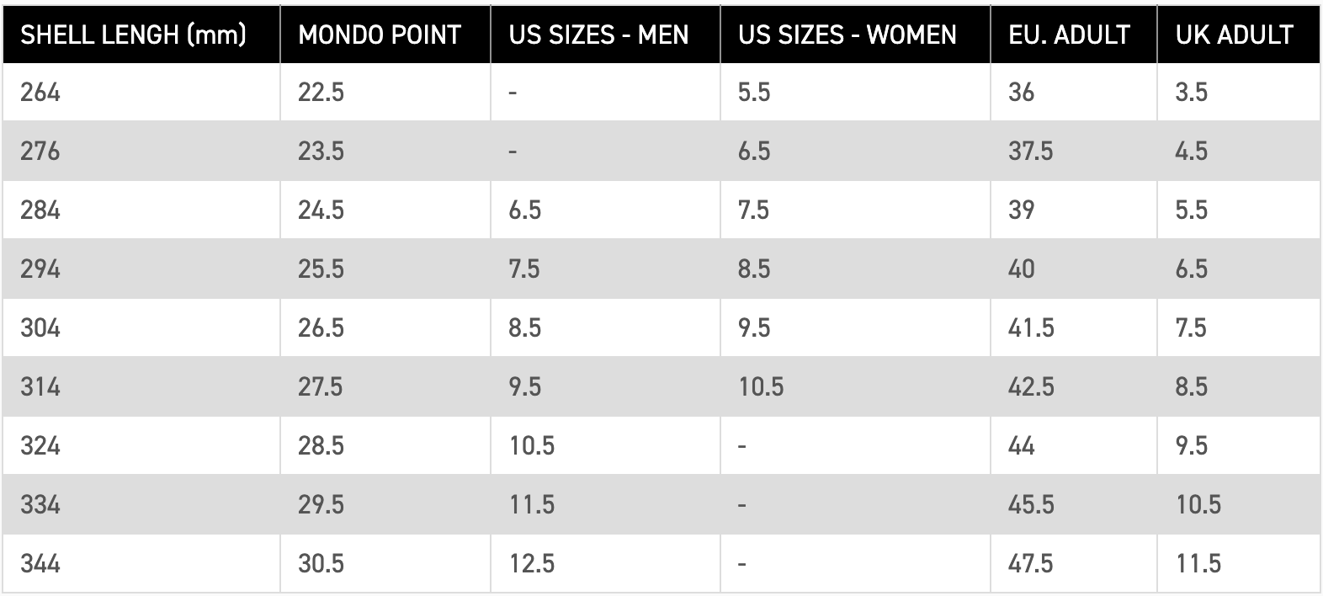Click the UK adult 3.5 cell
The image size is (1323, 596).
[x=1239, y=92]
